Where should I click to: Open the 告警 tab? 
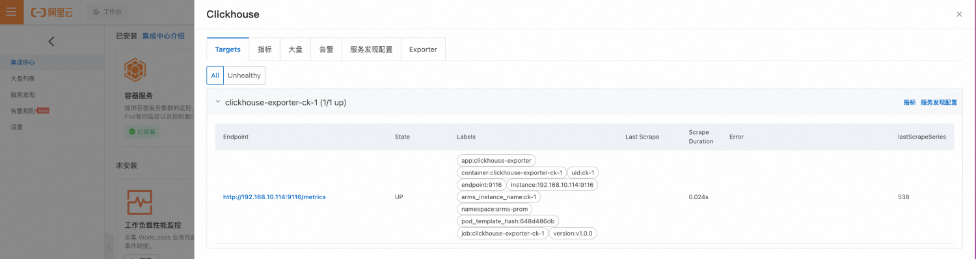click(326, 49)
